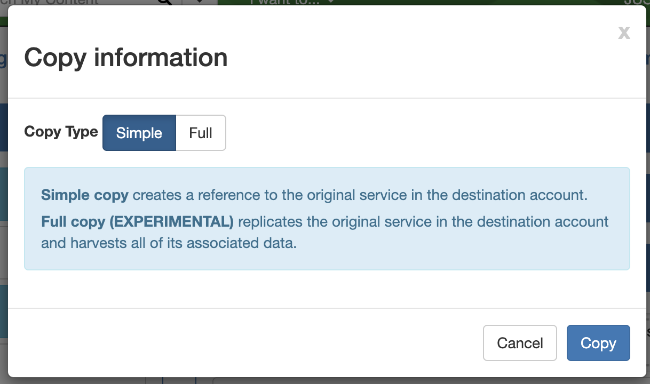The image size is (650, 384).
Task: Click the dimmed backdrop below the dialog
Action: (374, 381)
